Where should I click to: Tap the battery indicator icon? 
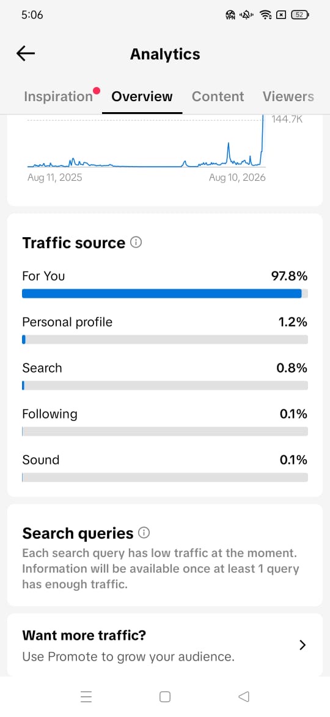(x=300, y=15)
